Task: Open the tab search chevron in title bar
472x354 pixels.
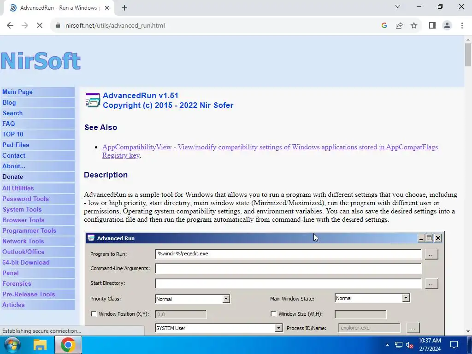Action: (398, 6)
